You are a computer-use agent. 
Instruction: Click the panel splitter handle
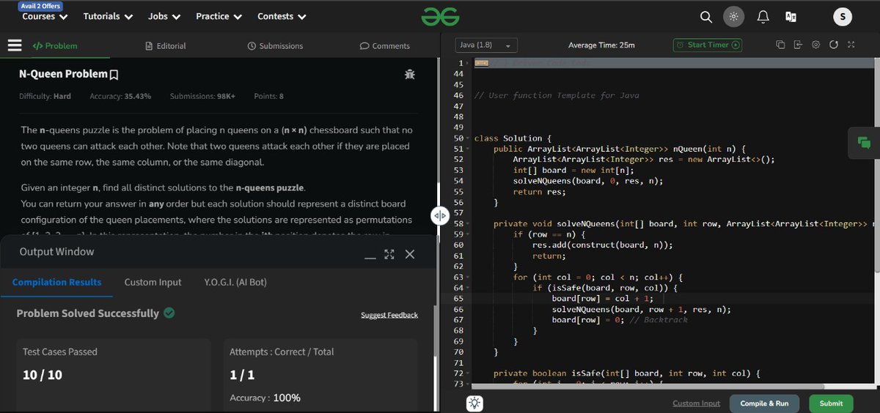click(x=439, y=215)
